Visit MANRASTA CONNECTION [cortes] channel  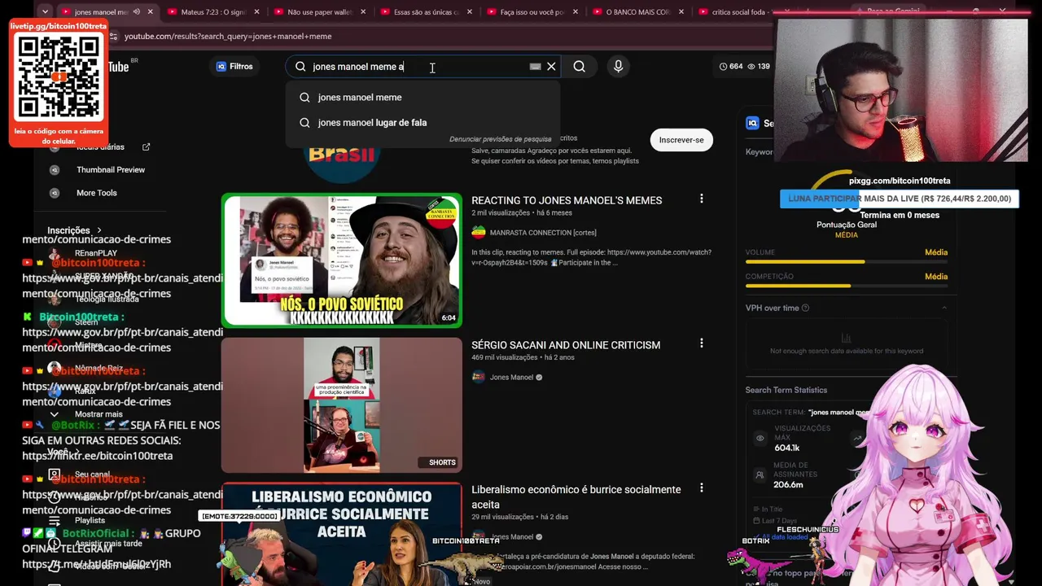pos(543,233)
